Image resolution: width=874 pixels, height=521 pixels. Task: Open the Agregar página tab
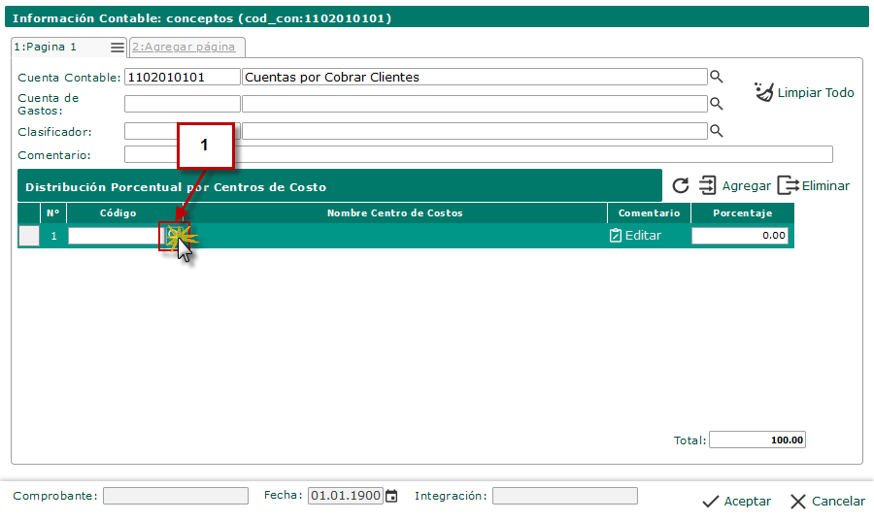[x=184, y=47]
